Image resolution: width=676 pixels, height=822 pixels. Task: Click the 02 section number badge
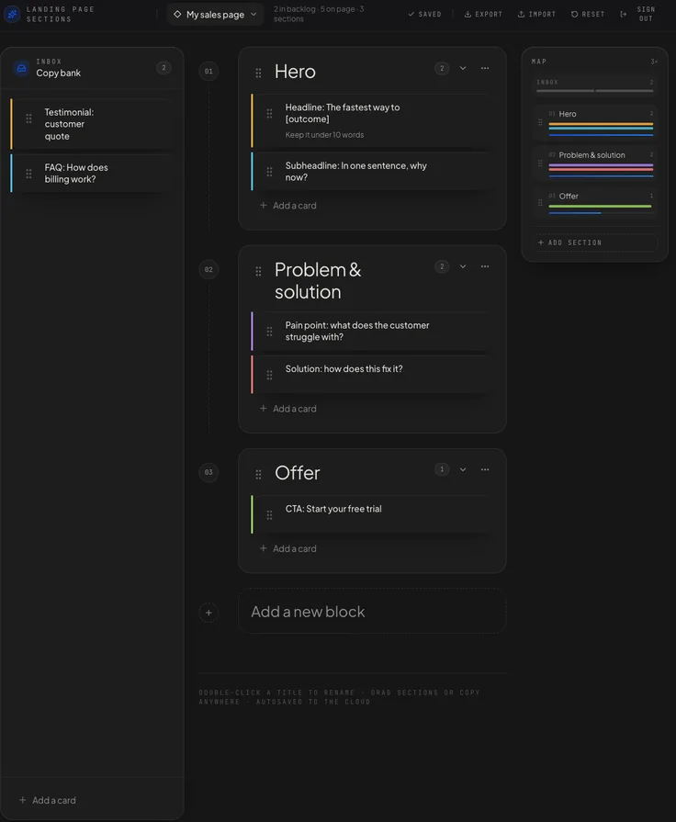(208, 269)
